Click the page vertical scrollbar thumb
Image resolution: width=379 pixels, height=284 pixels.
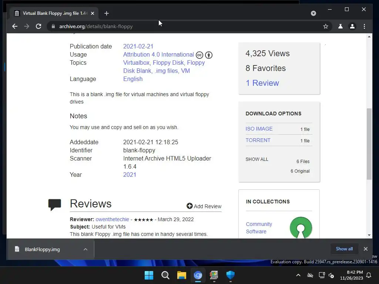(x=369, y=144)
